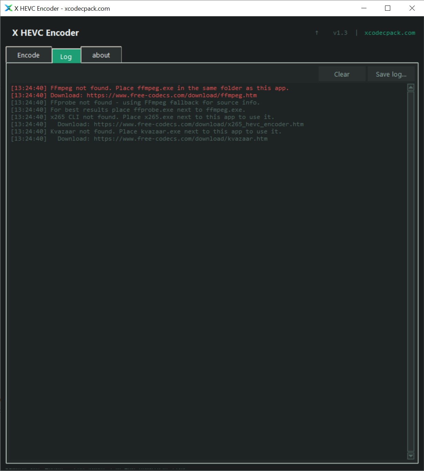
Task: Click the X HEVC Encoder title bar icon
Action: 8,8
